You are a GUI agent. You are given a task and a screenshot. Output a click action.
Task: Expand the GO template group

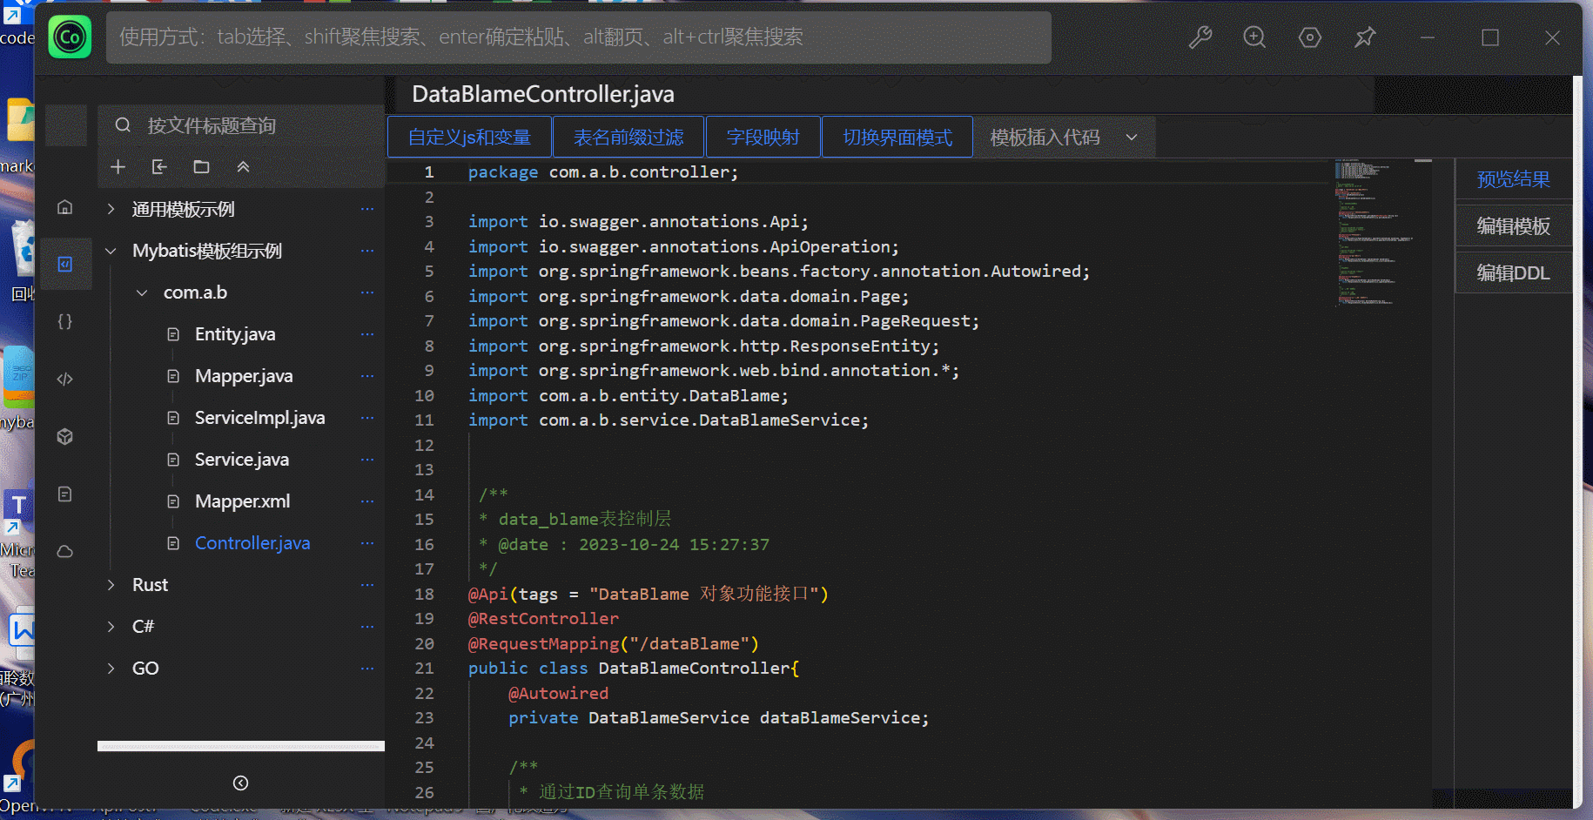click(x=111, y=669)
